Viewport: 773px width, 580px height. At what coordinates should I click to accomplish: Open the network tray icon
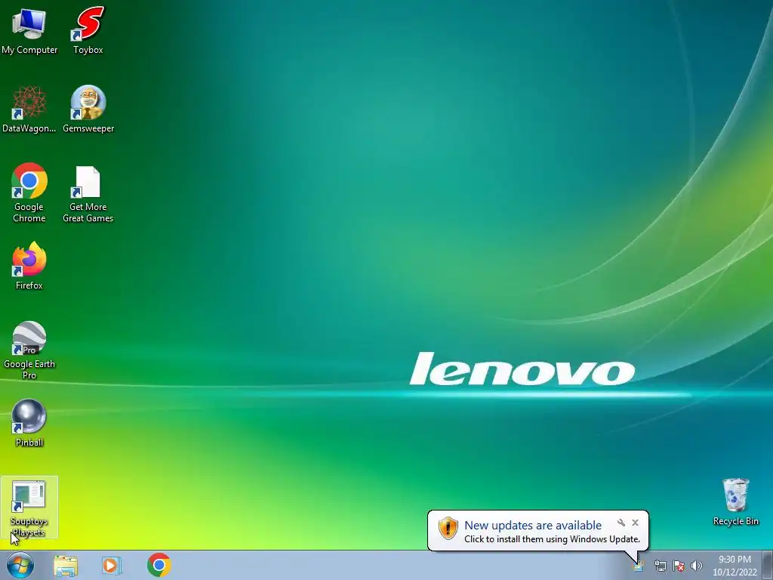click(660, 565)
